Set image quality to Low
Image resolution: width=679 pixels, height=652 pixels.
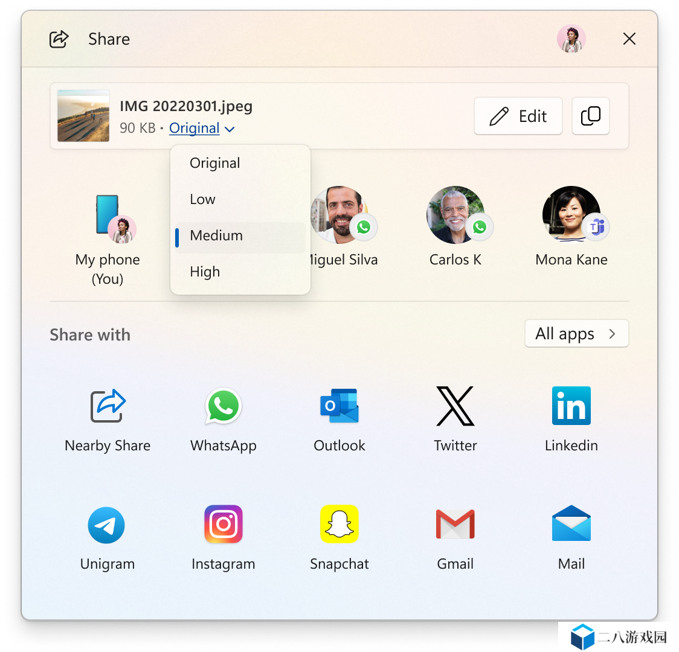coord(240,199)
